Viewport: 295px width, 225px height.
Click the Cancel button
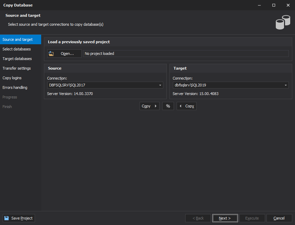279,218
